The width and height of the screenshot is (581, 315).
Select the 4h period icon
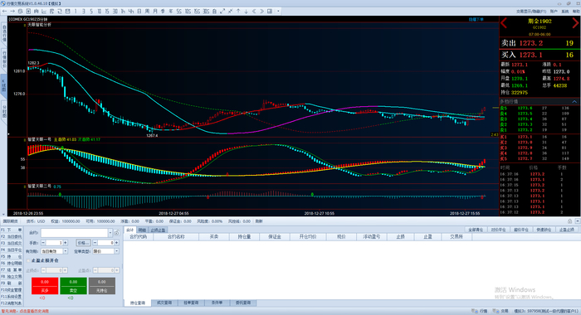tap(131, 12)
